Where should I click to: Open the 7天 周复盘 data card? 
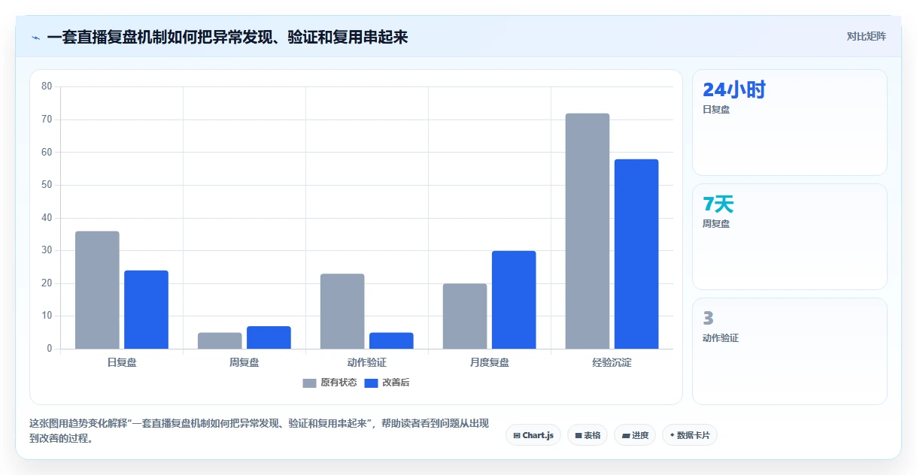[x=789, y=237]
